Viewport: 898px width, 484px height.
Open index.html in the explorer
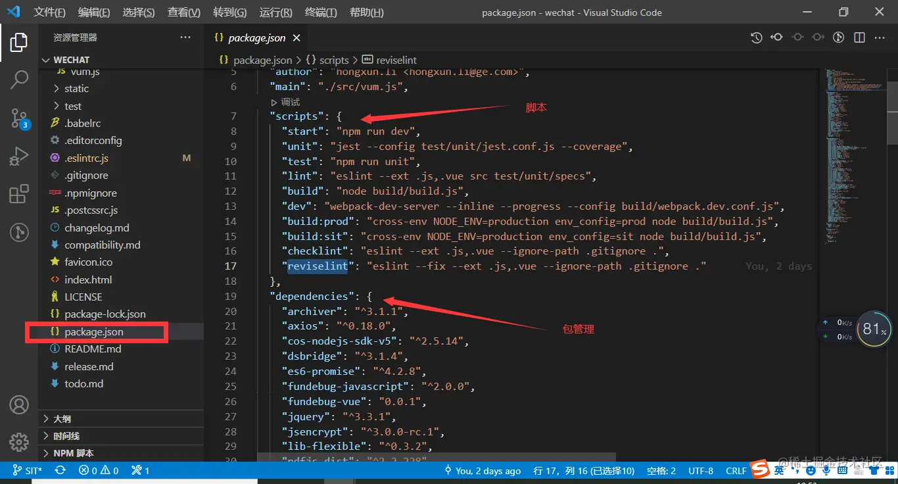pyautogui.click(x=121, y=279)
